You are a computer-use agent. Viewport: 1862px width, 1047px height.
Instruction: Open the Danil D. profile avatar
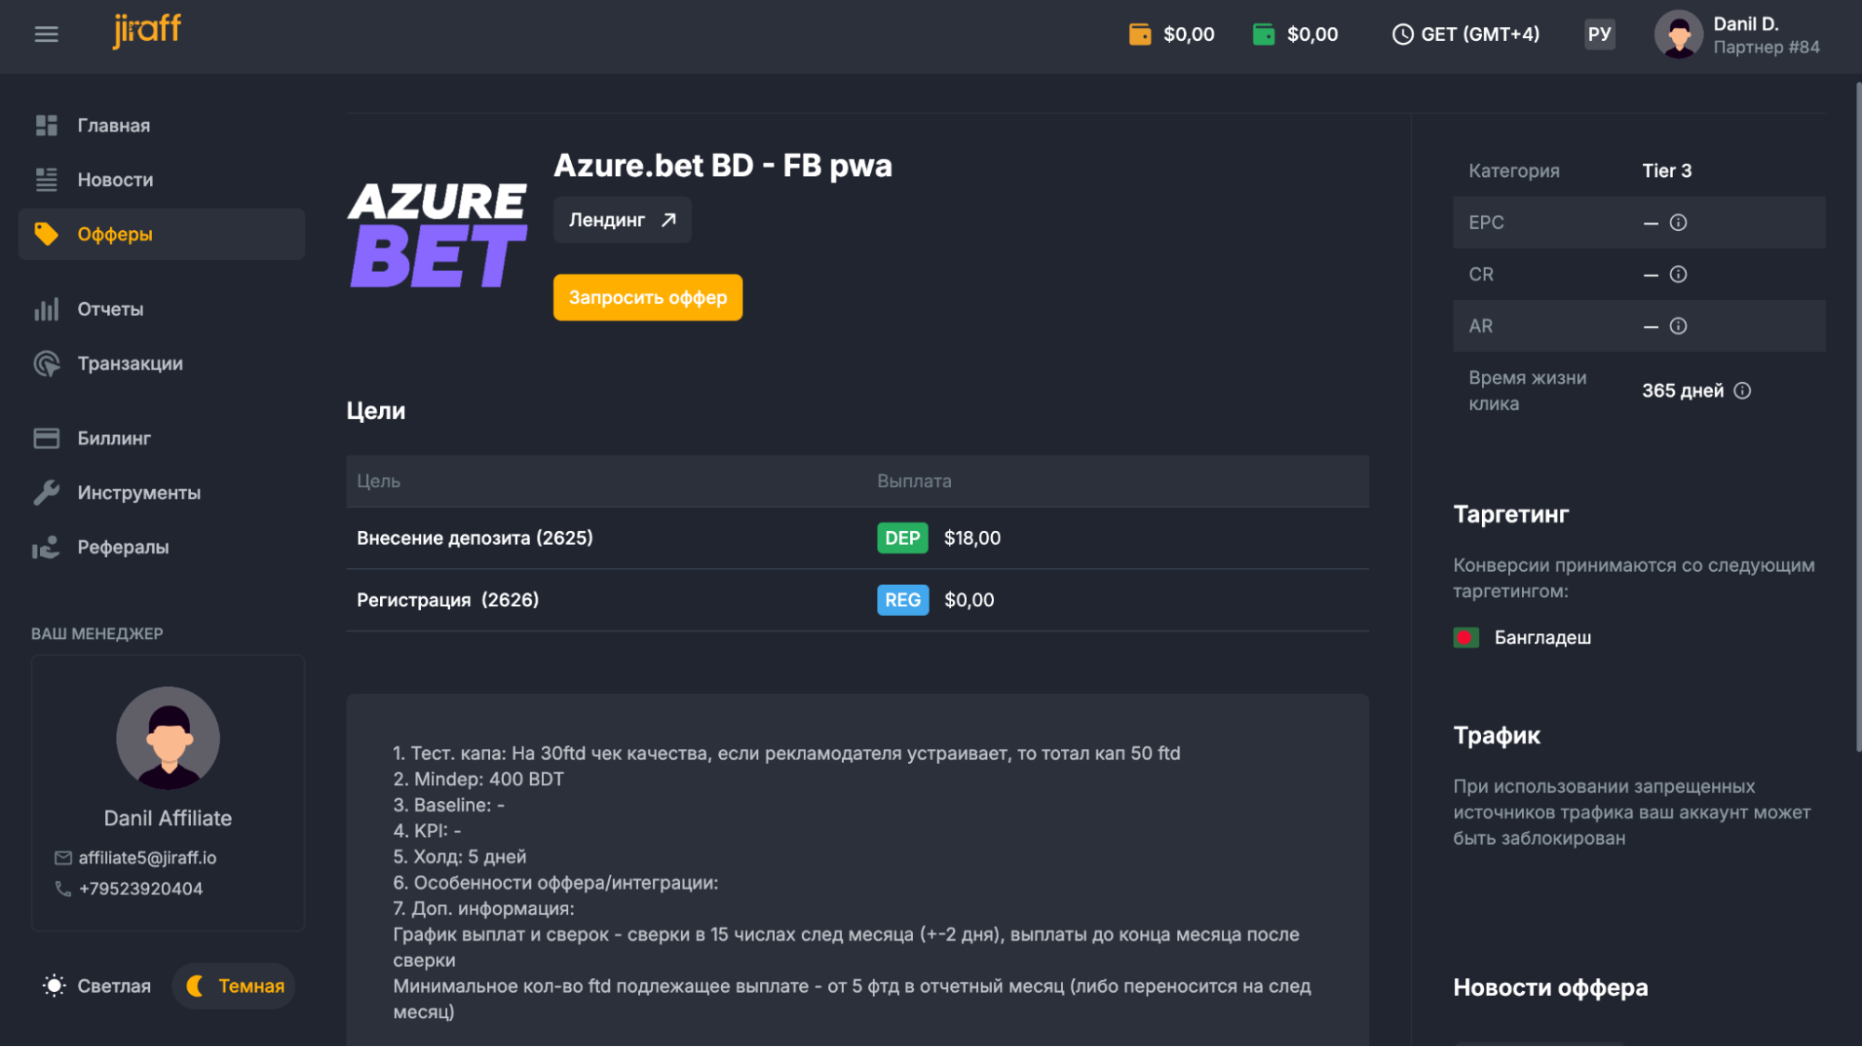1679,34
